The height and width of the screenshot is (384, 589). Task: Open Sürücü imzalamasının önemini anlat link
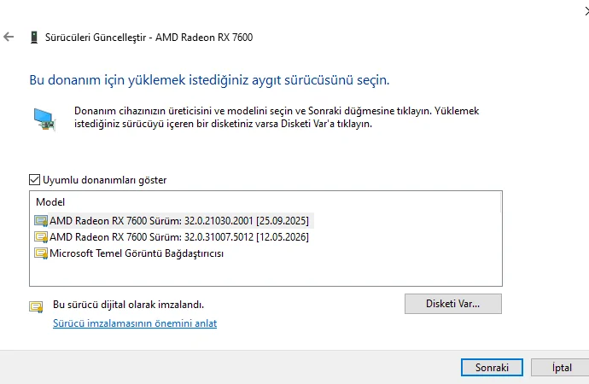click(135, 323)
